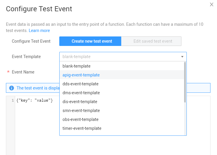Switch to Edit saved test event
Image resolution: width=217 pixels, height=155 pixels.
point(153,41)
